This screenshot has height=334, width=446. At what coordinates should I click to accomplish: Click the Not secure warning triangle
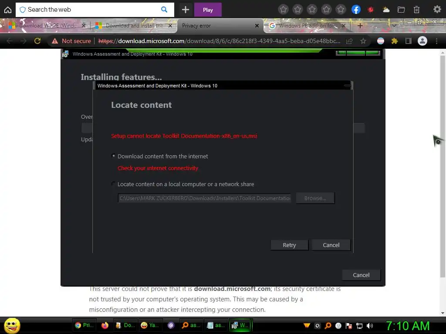point(55,41)
